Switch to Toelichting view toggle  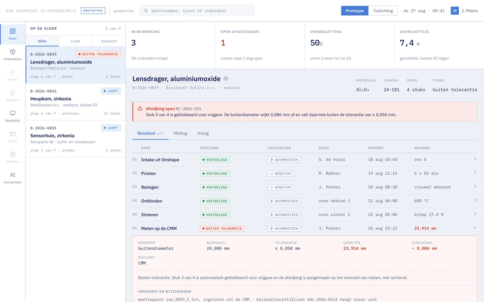[383, 11]
